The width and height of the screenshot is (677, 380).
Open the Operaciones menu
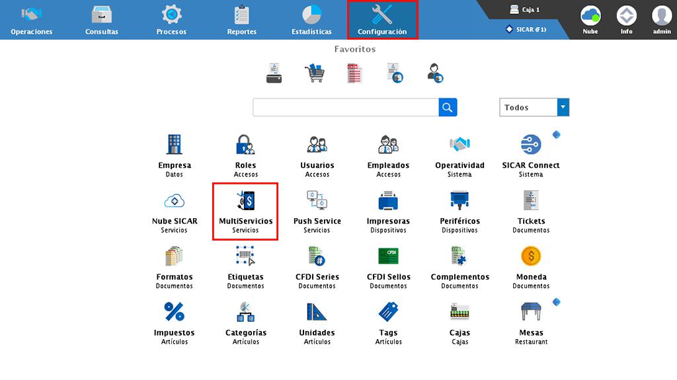coord(32,20)
